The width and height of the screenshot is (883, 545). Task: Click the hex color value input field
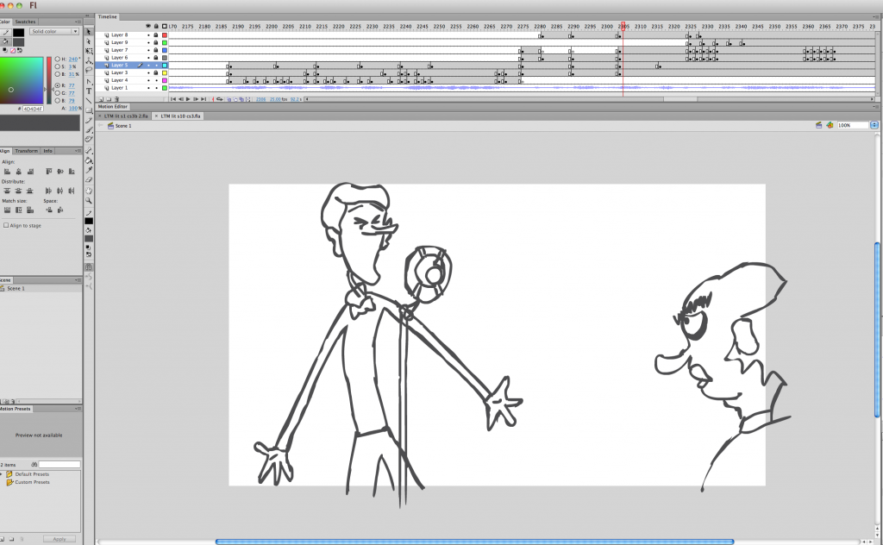point(32,109)
